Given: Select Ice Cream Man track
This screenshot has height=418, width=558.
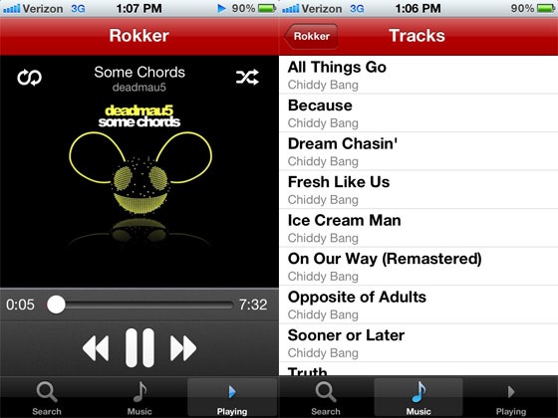Looking at the screenshot, I should (418, 228).
